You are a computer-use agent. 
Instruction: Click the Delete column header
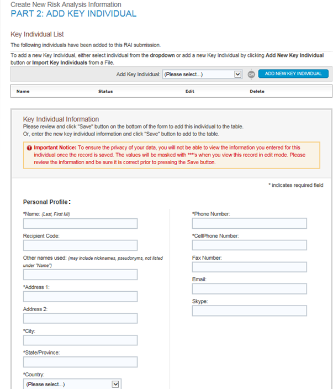tap(257, 91)
